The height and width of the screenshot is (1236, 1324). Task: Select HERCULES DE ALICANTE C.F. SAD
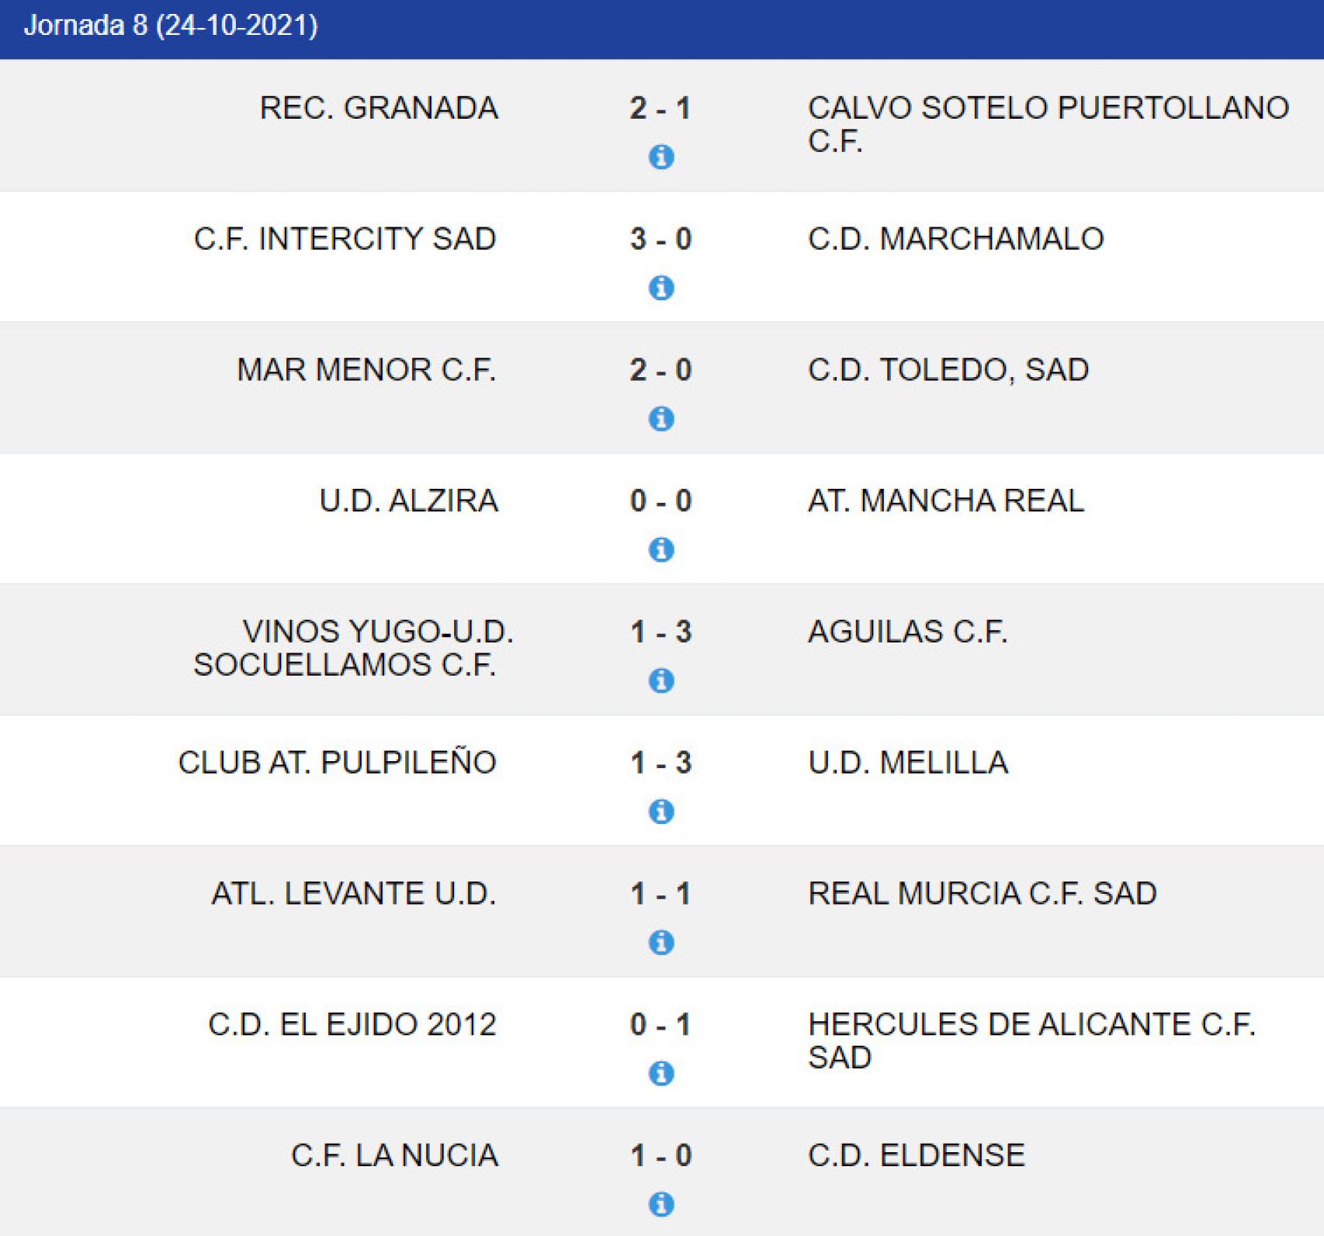click(1031, 1040)
